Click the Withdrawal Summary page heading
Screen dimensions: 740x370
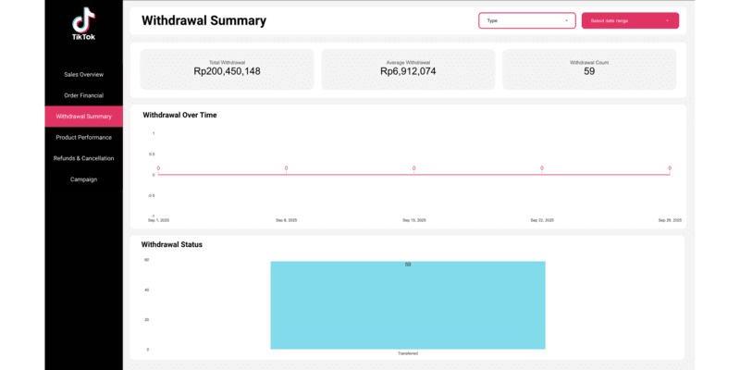tap(203, 20)
